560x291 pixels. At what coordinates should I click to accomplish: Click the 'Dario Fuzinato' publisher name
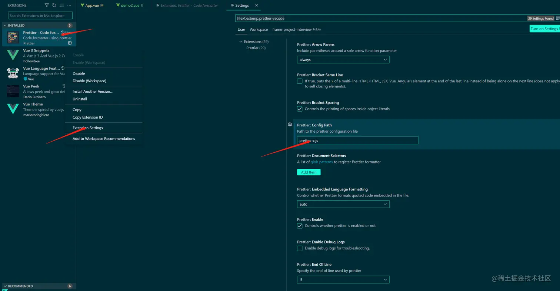point(34,97)
